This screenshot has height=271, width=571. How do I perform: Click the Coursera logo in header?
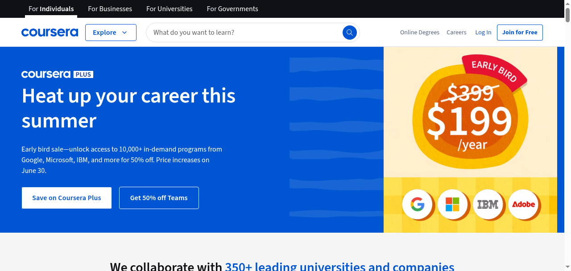(50, 33)
